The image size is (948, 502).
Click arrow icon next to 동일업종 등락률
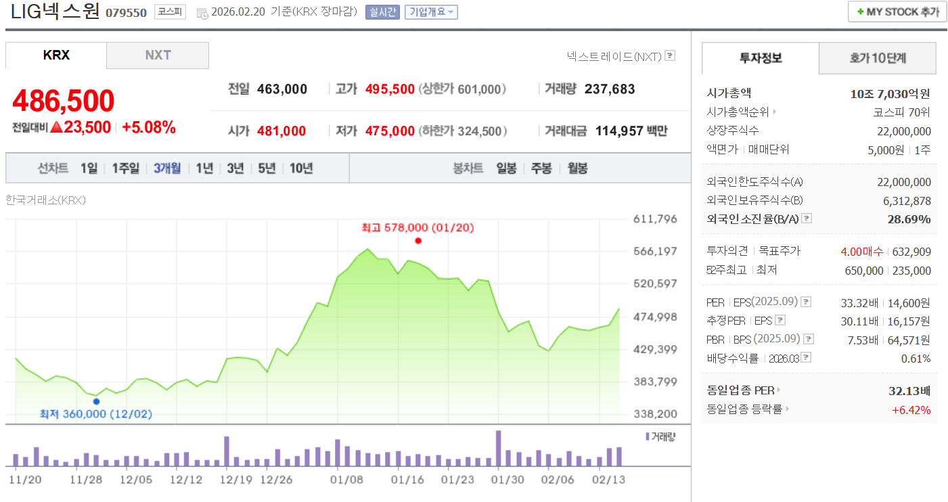pos(787,409)
